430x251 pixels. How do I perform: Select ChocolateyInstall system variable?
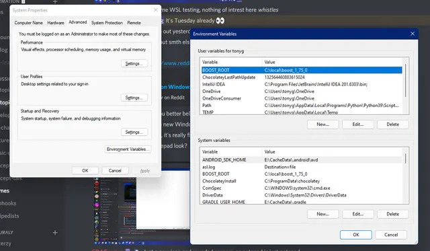coord(302,181)
